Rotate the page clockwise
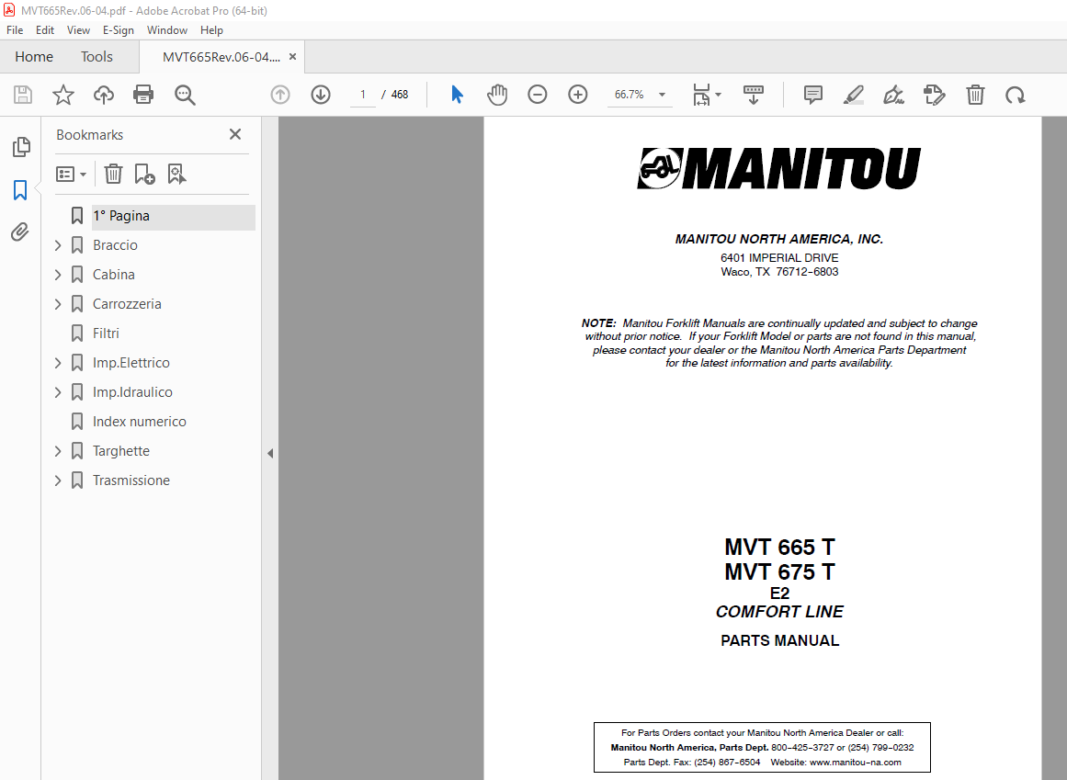The width and height of the screenshot is (1067, 780). [x=1016, y=95]
